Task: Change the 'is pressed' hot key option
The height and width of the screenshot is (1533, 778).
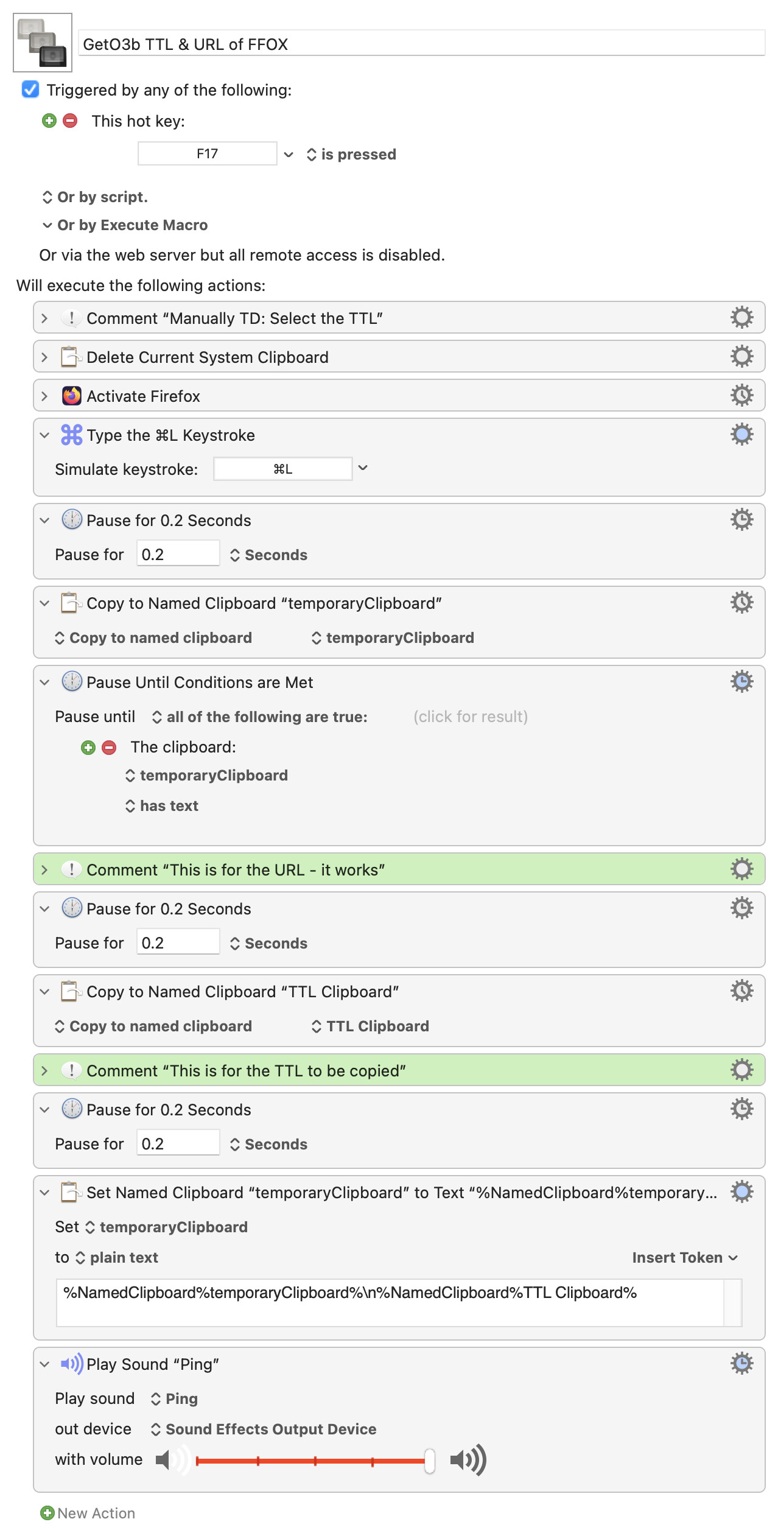Action: tap(351, 155)
